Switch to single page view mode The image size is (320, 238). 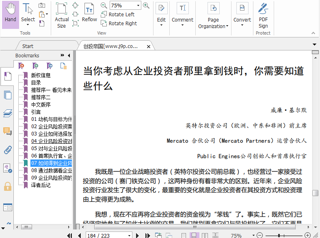click(184, 236)
